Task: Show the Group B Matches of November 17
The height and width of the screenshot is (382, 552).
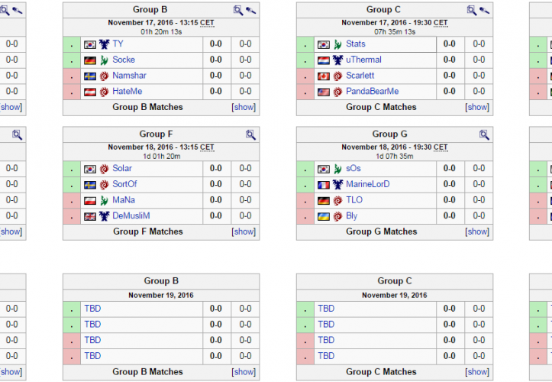Action: pyautogui.click(x=244, y=107)
